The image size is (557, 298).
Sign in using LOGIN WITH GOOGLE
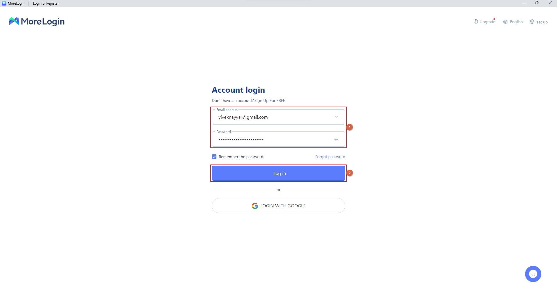coord(278,206)
